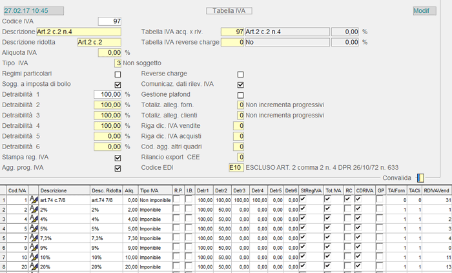Screen dimensions: 452x273
Task: Enable the Regimi particolari checkbox
Action: [118, 74]
